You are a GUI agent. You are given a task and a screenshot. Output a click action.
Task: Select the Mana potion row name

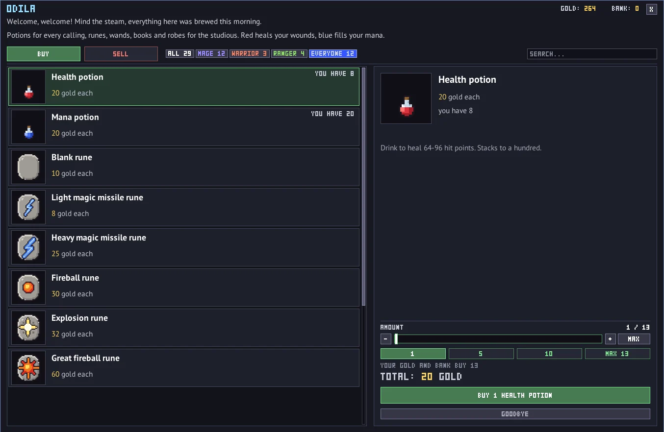[x=75, y=117]
